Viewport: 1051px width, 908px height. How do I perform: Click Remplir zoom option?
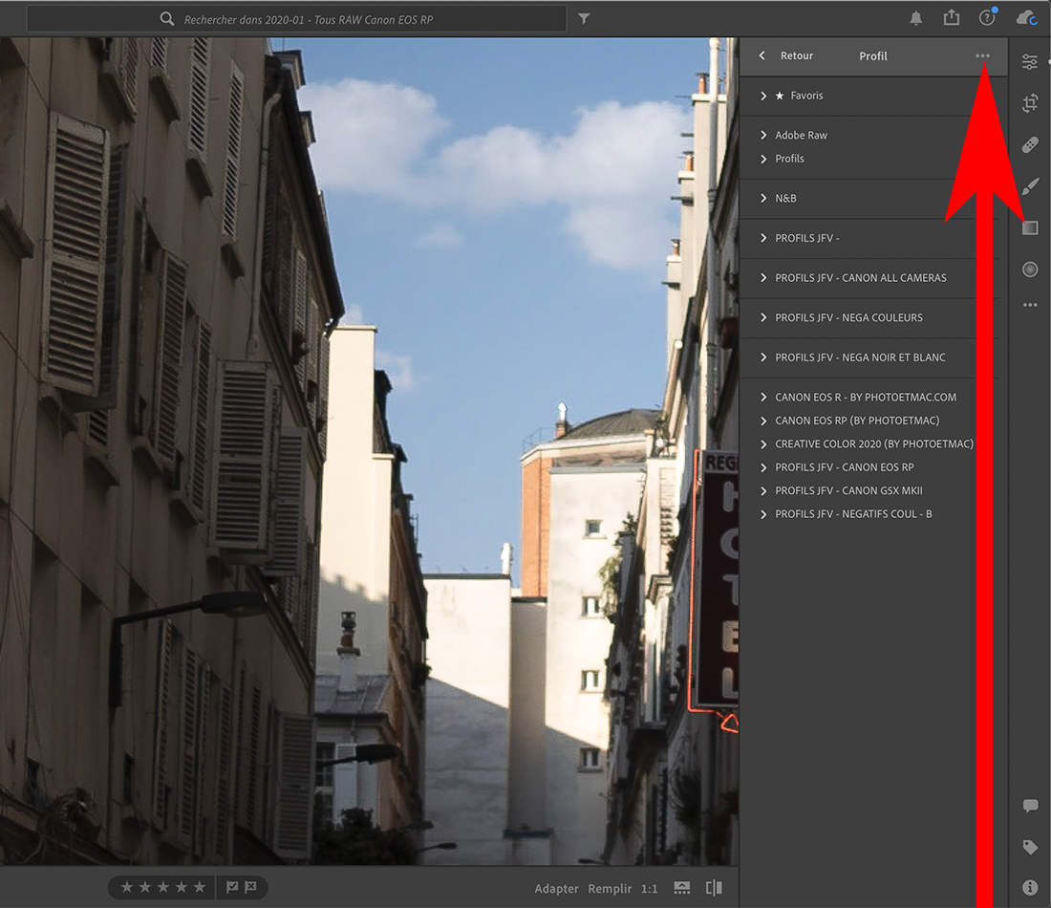610,889
